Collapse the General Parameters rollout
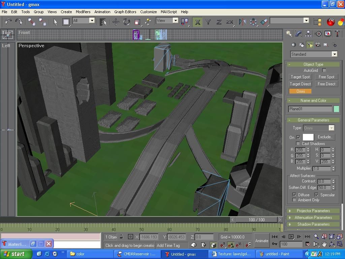Viewport: 345px width, 259px height. point(313,120)
